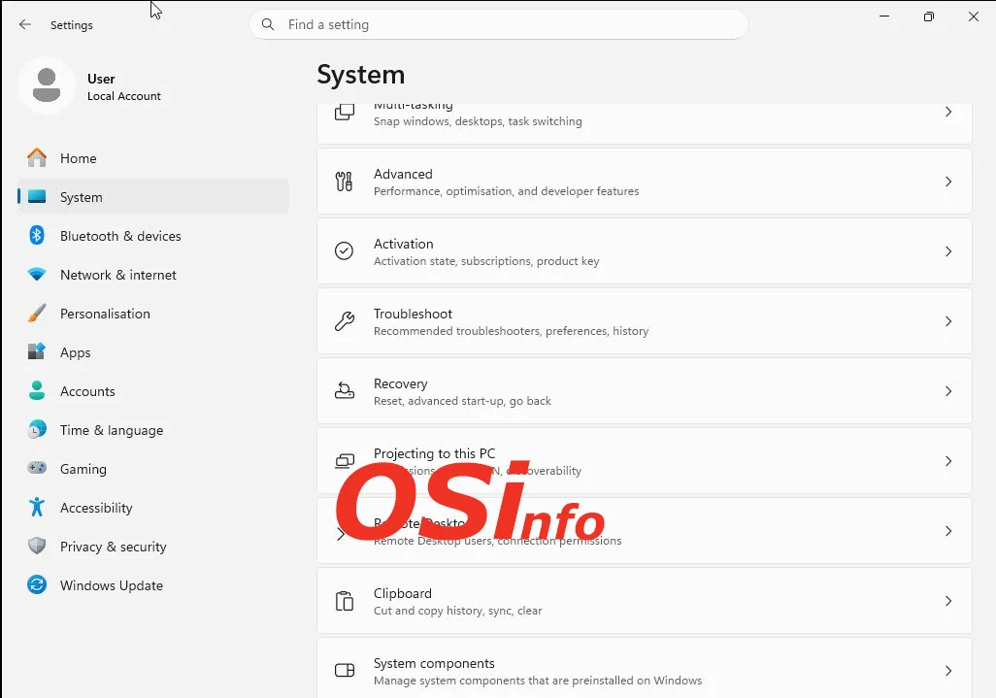Click the Troubleshoot wrench icon
This screenshot has width=996, height=698.
click(x=344, y=321)
